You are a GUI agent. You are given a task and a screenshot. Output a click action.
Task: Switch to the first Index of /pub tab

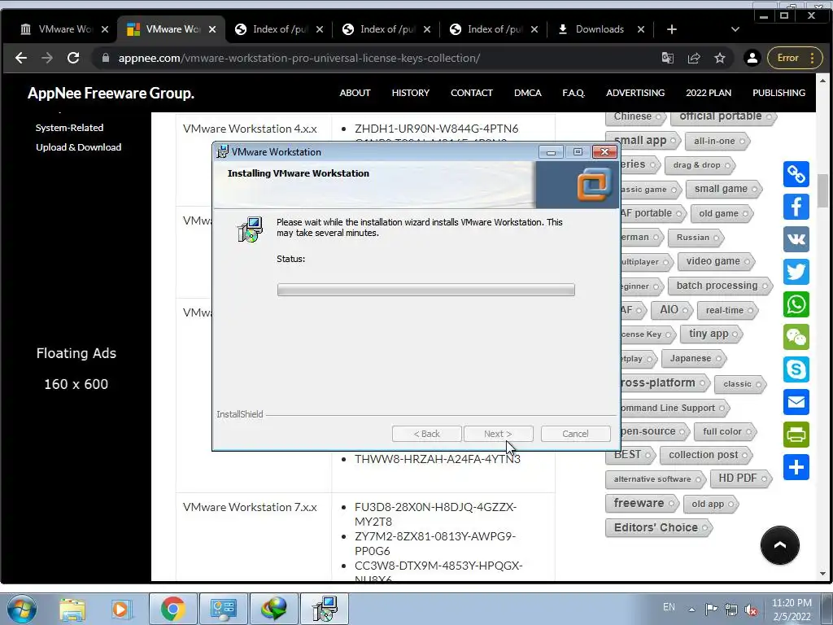pyautogui.click(x=279, y=29)
